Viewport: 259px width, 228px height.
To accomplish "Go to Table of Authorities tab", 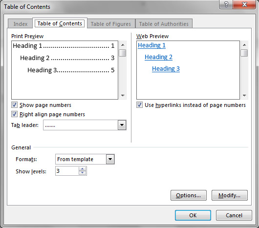I will [164, 24].
